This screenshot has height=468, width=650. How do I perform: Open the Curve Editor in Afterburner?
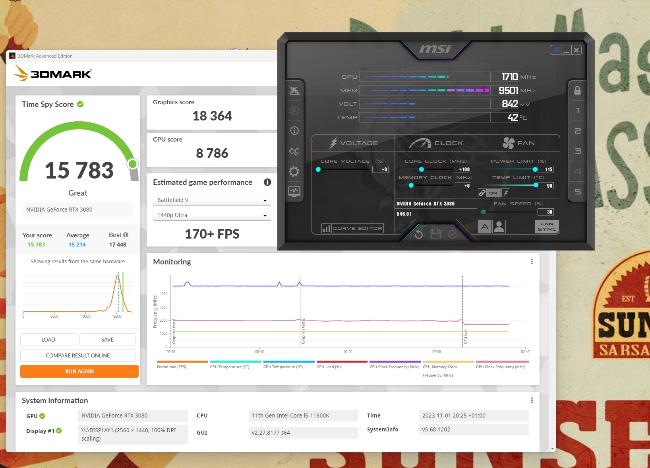point(352,228)
